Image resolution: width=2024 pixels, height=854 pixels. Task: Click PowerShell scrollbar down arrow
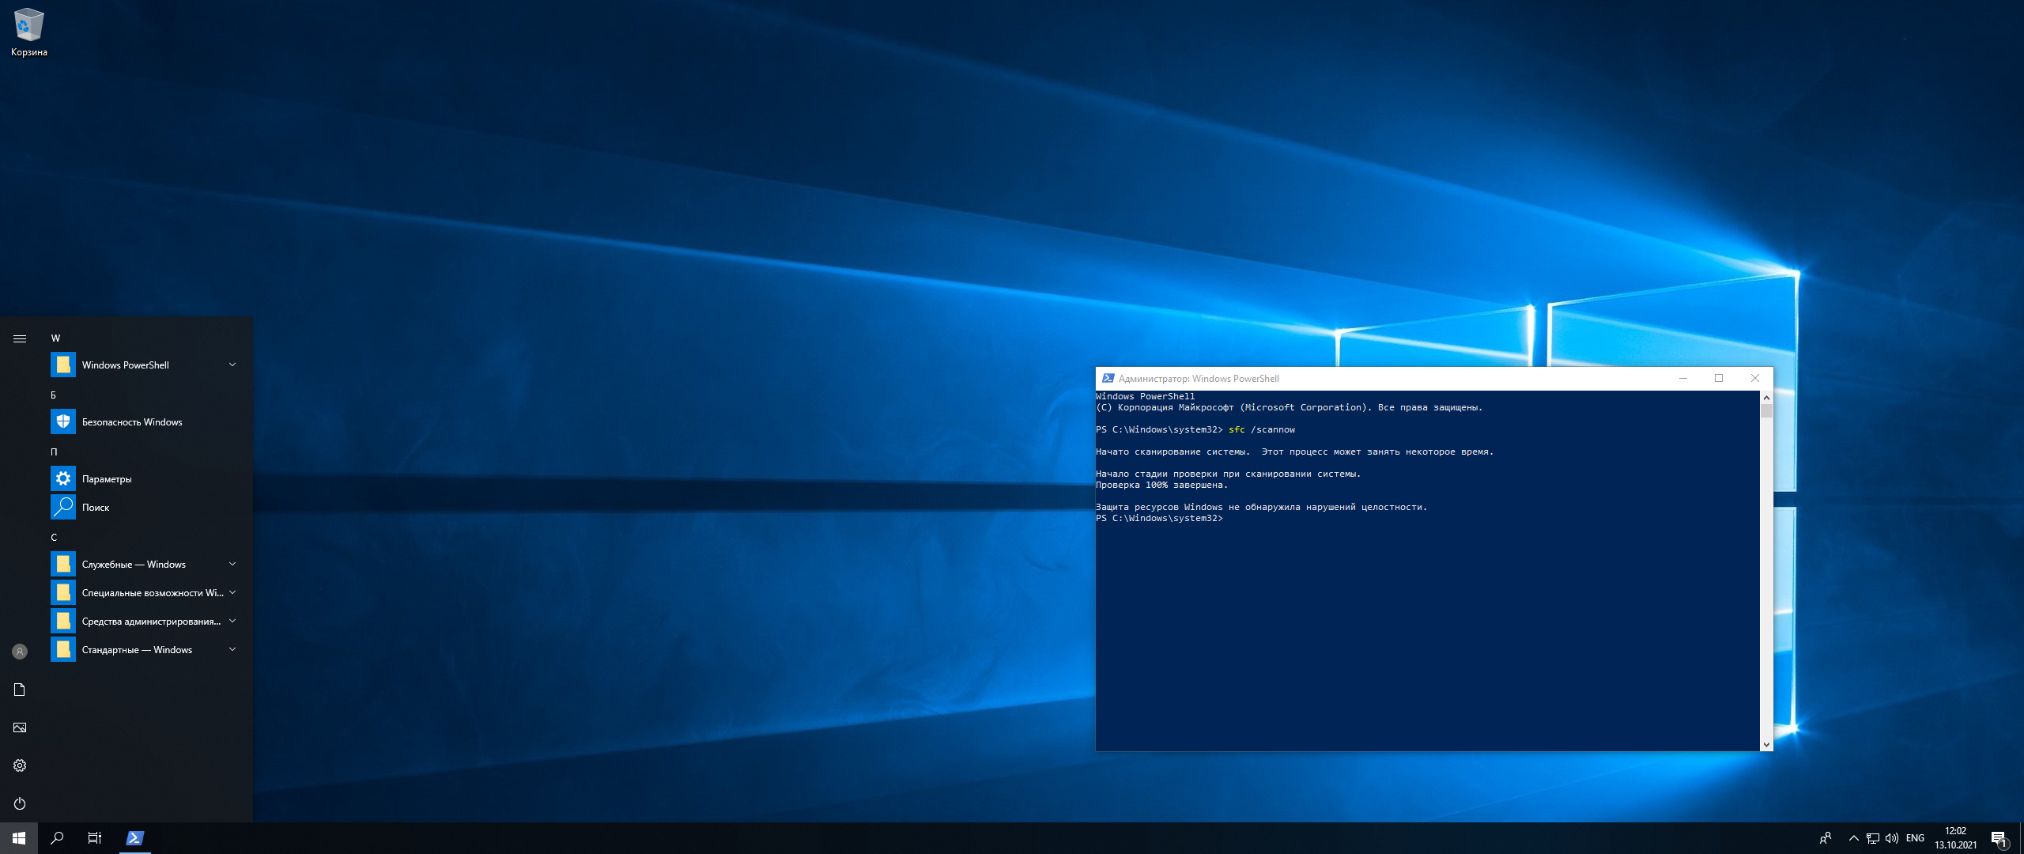[1766, 745]
